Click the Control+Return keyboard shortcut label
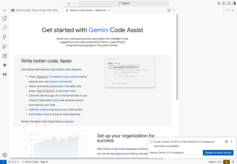 point(45,91)
